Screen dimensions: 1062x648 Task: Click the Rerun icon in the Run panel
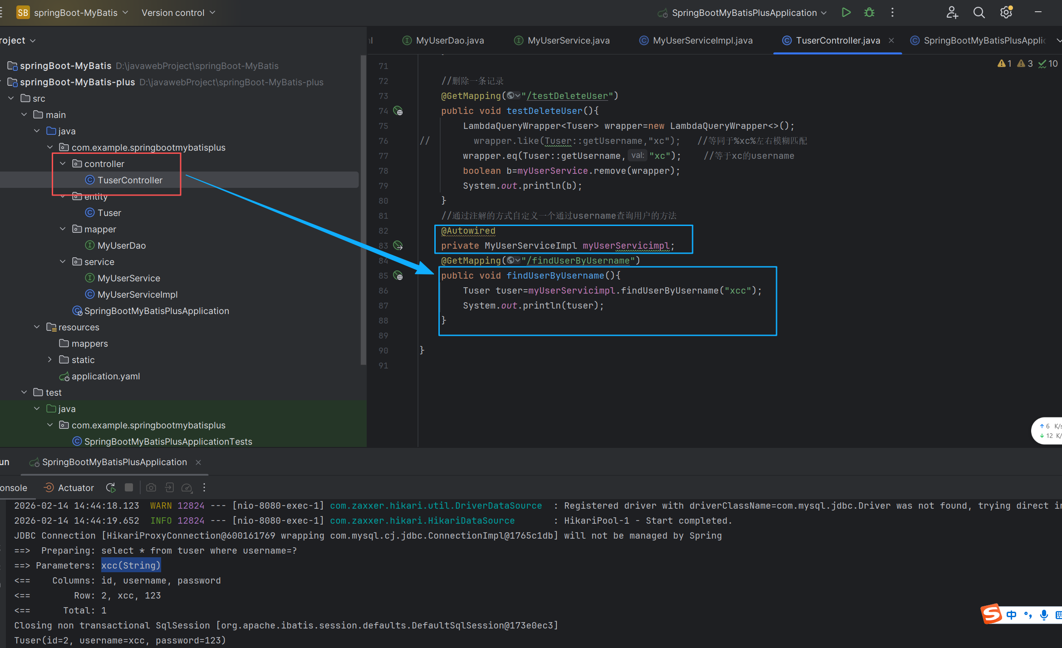point(110,487)
